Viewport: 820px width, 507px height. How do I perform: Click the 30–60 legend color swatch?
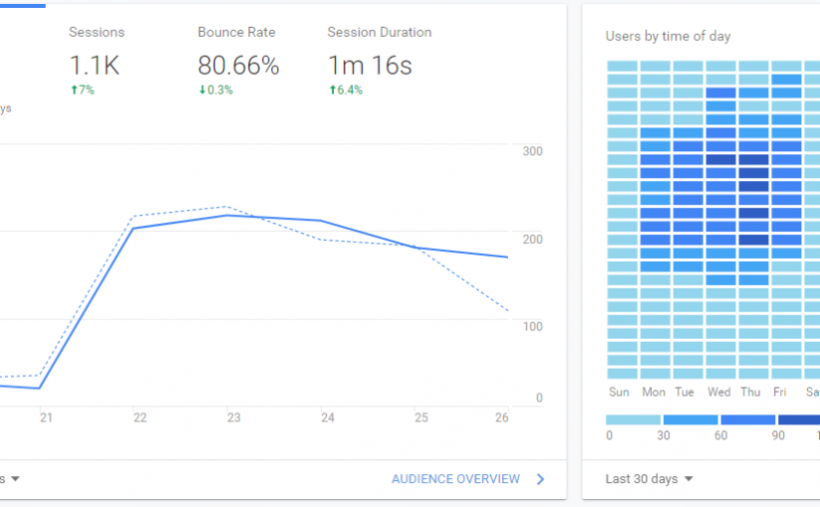coord(690,420)
